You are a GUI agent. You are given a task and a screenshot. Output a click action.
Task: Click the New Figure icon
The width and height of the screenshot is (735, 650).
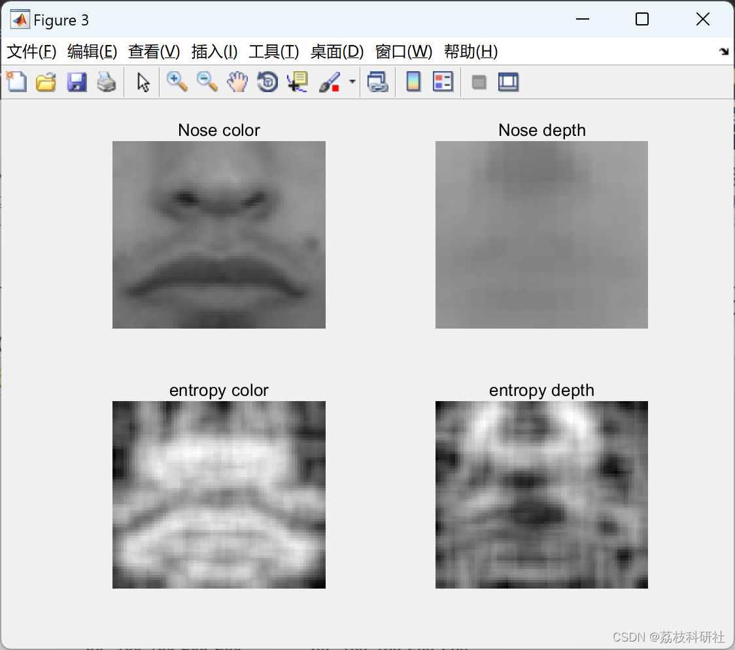(16, 82)
